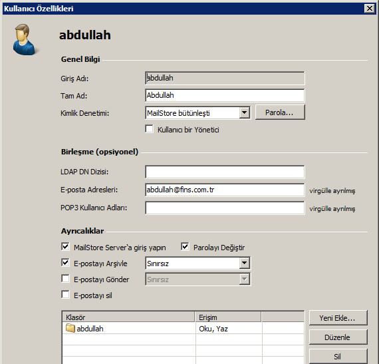This screenshot has width=379, height=364.
Task: Check the E-postayı sil option
Action: click(x=65, y=295)
